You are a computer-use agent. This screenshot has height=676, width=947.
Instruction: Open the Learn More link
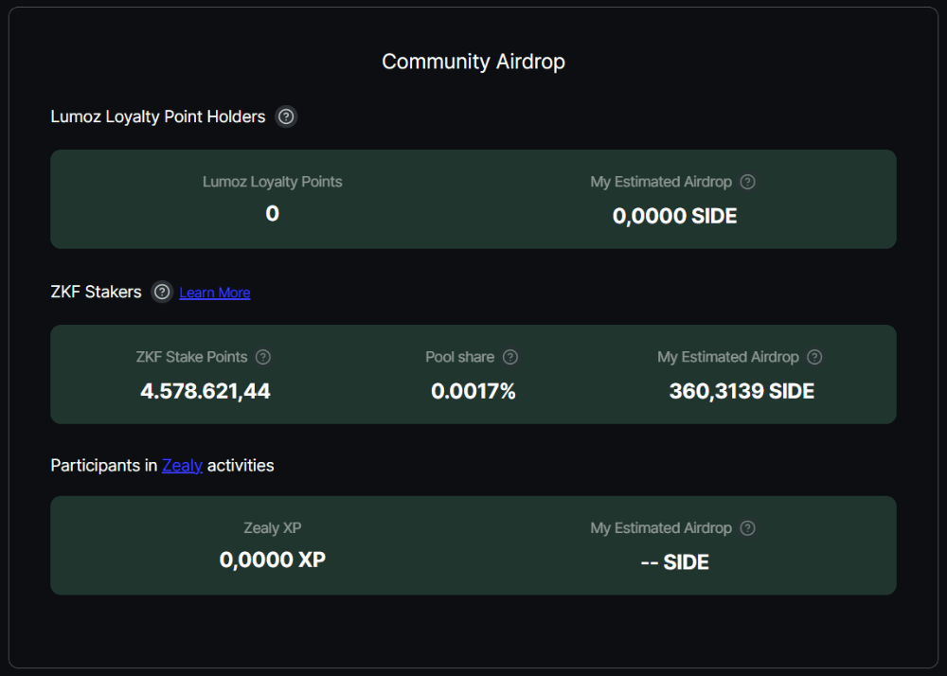pos(215,293)
